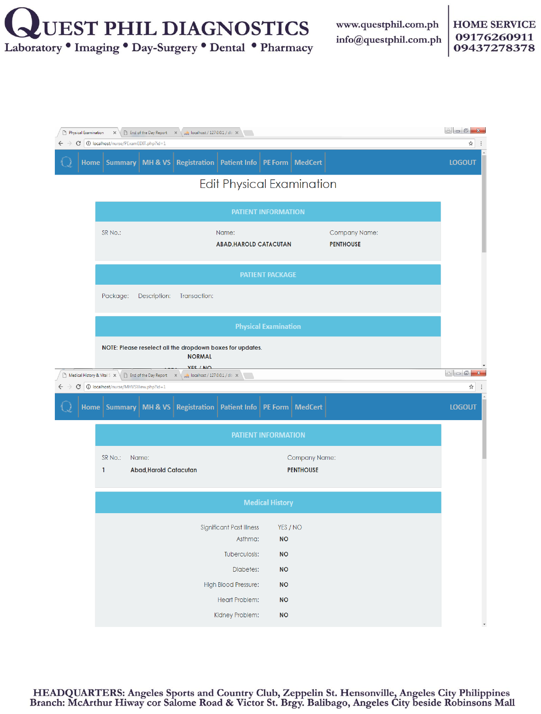Click the Asthma NO value
This screenshot has height=714, width=541.
click(x=284, y=539)
